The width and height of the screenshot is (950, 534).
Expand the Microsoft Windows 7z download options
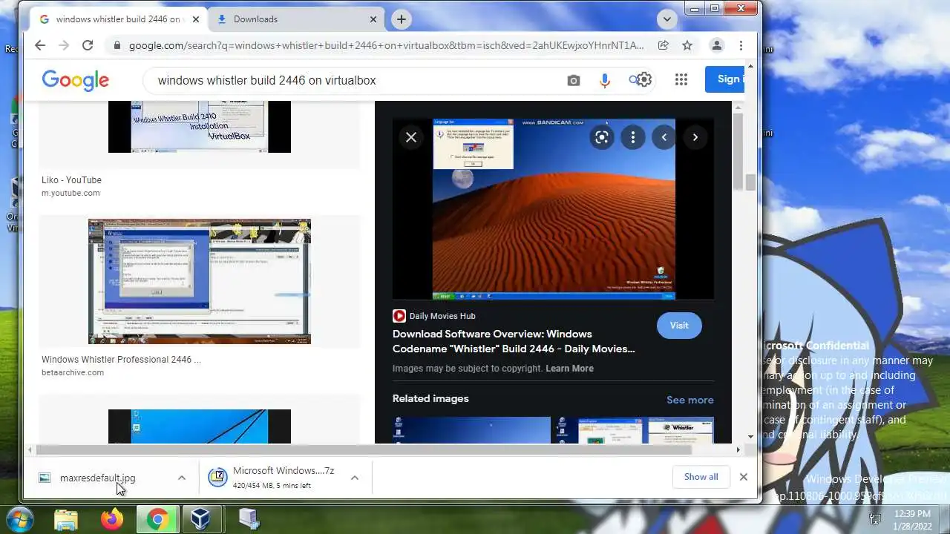pyautogui.click(x=355, y=478)
